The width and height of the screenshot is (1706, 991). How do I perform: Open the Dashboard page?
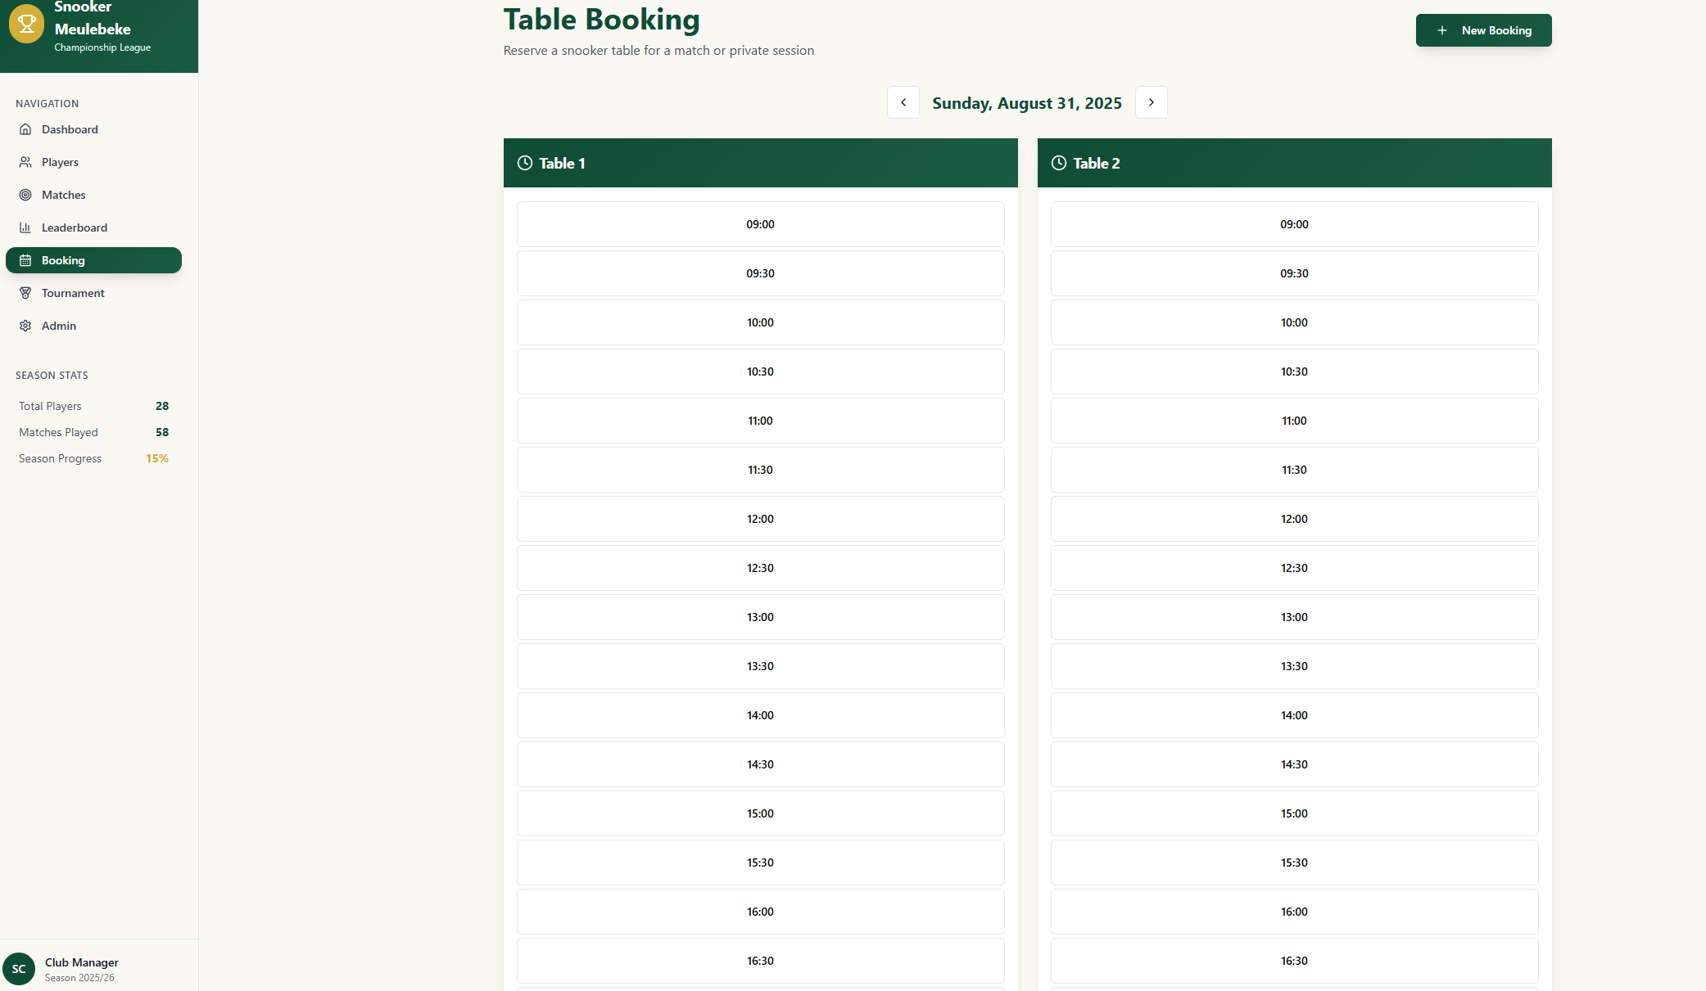[x=93, y=129]
